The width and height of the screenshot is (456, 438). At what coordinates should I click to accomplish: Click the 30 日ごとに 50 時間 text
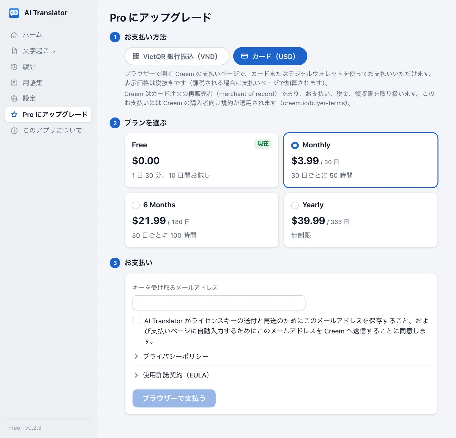322,175
